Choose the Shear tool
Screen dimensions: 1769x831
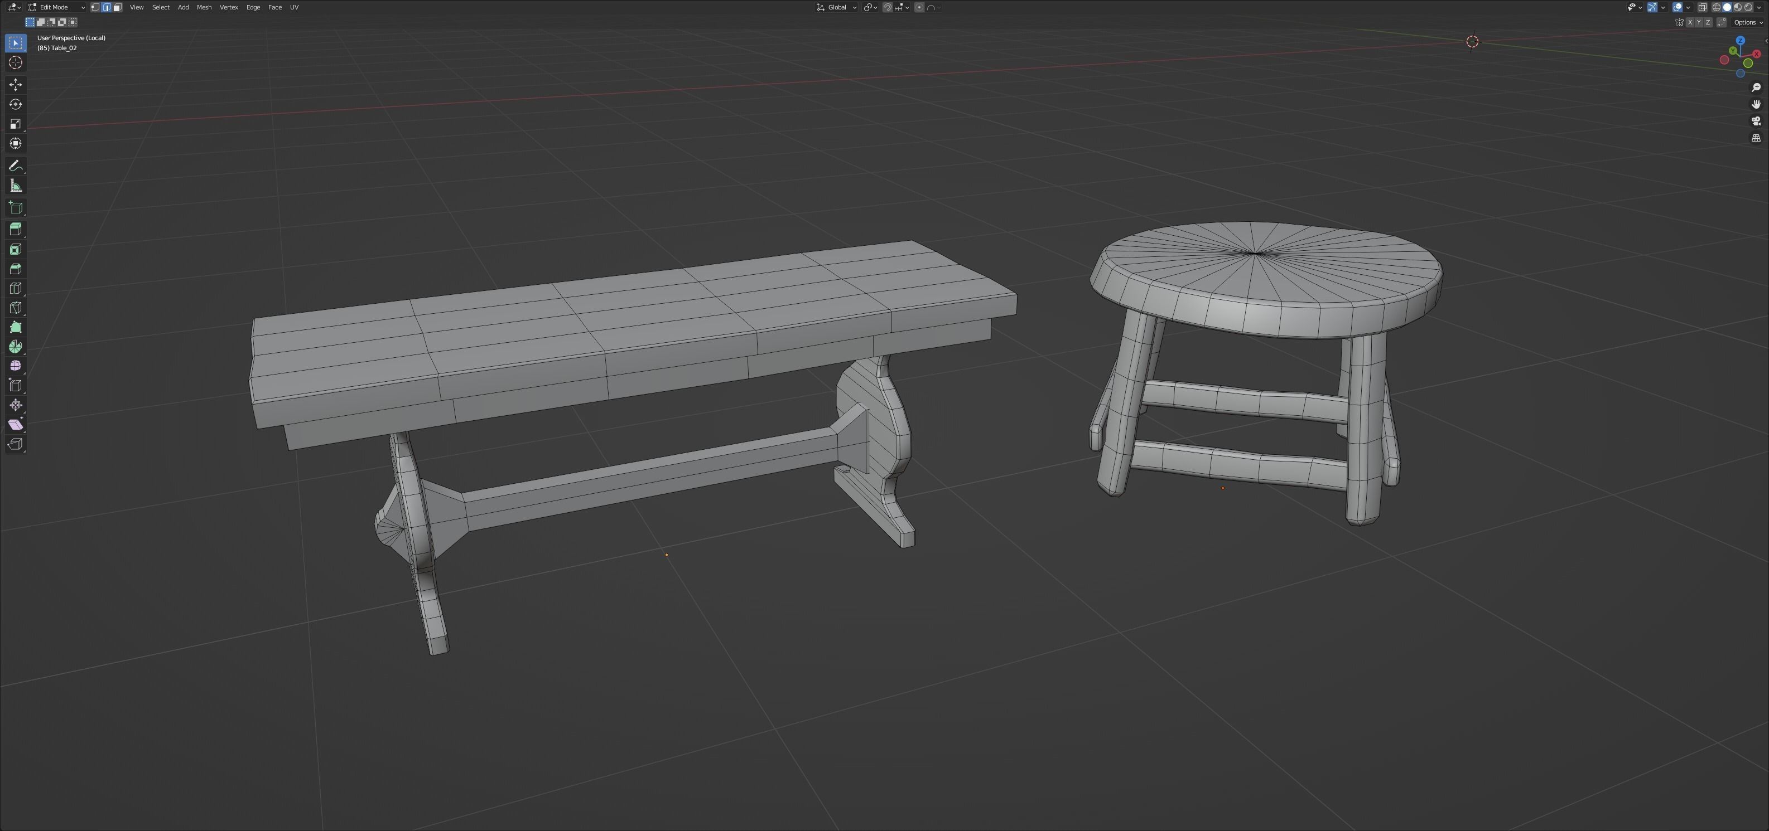click(x=16, y=425)
